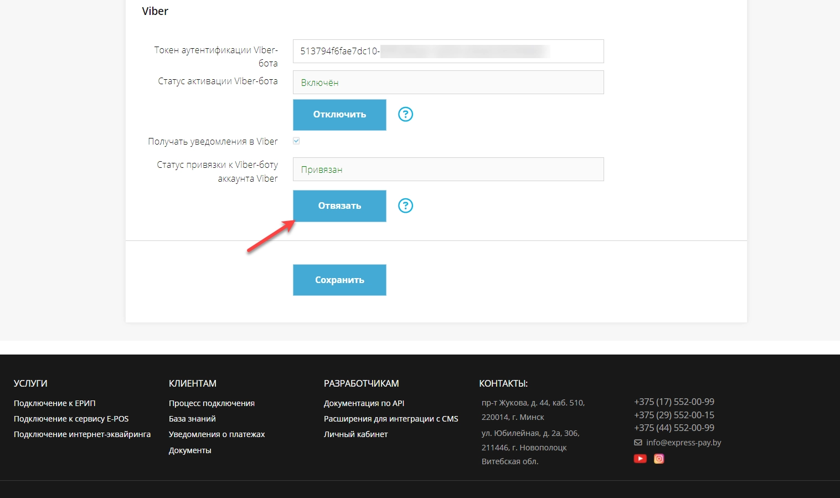Click the Отключить button
840x498 pixels.
(339, 115)
